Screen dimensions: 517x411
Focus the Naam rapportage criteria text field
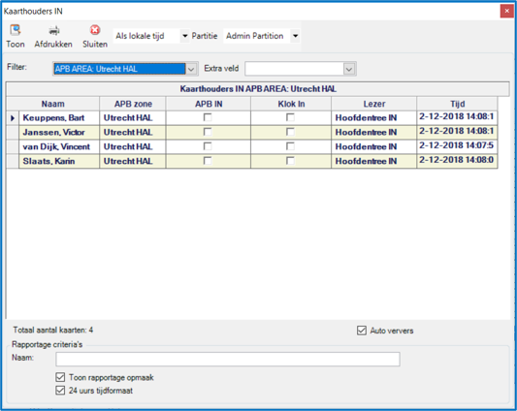pyautogui.click(x=228, y=359)
